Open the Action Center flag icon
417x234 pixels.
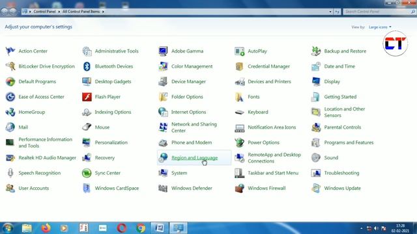coord(10,51)
